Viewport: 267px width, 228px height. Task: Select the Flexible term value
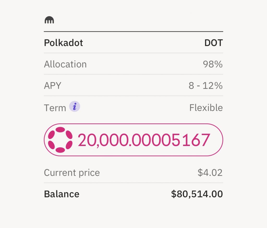click(206, 108)
